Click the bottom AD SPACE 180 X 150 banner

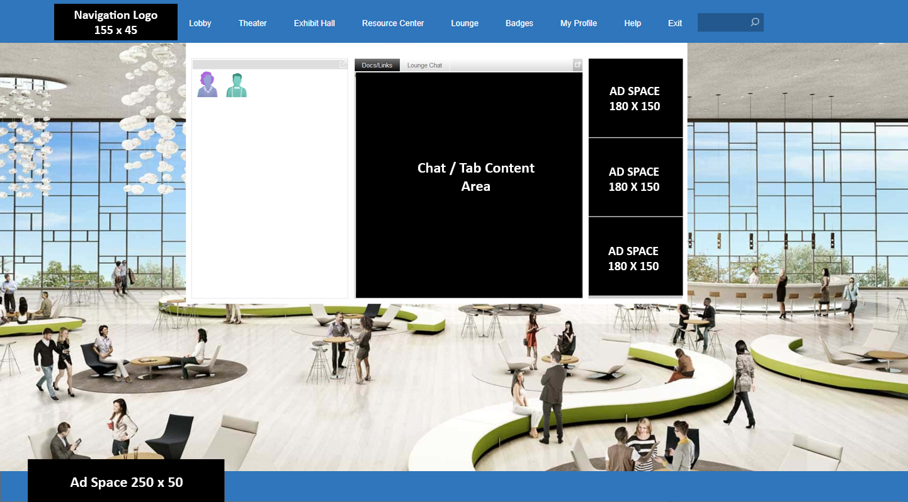point(635,256)
